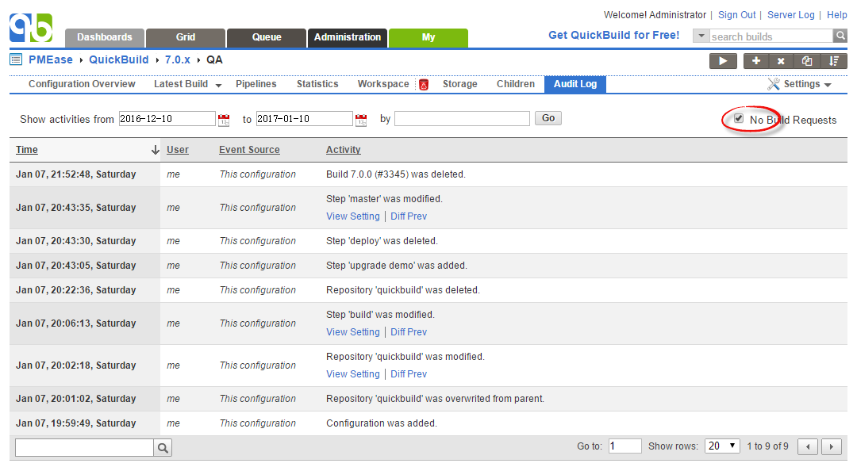Open the Dashboards tab

pyautogui.click(x=105, y=38)
